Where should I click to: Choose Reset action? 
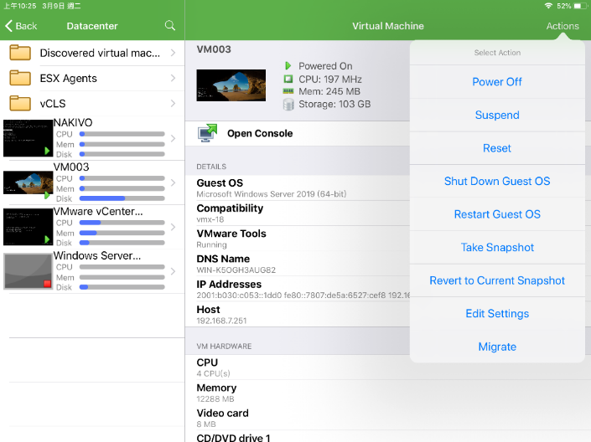point(497,148)
